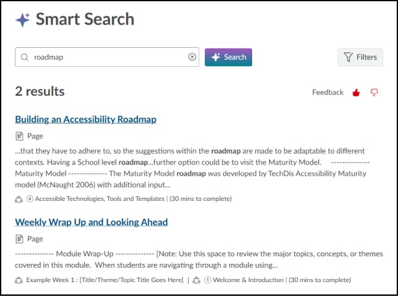398x296 pixels.
Task: Give thumbs down feedback
Action: coord(375,93)
